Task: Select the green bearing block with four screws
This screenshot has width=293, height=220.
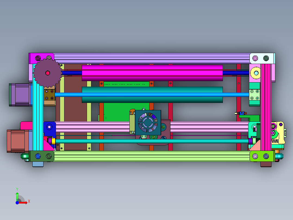Action: point(254,95)
